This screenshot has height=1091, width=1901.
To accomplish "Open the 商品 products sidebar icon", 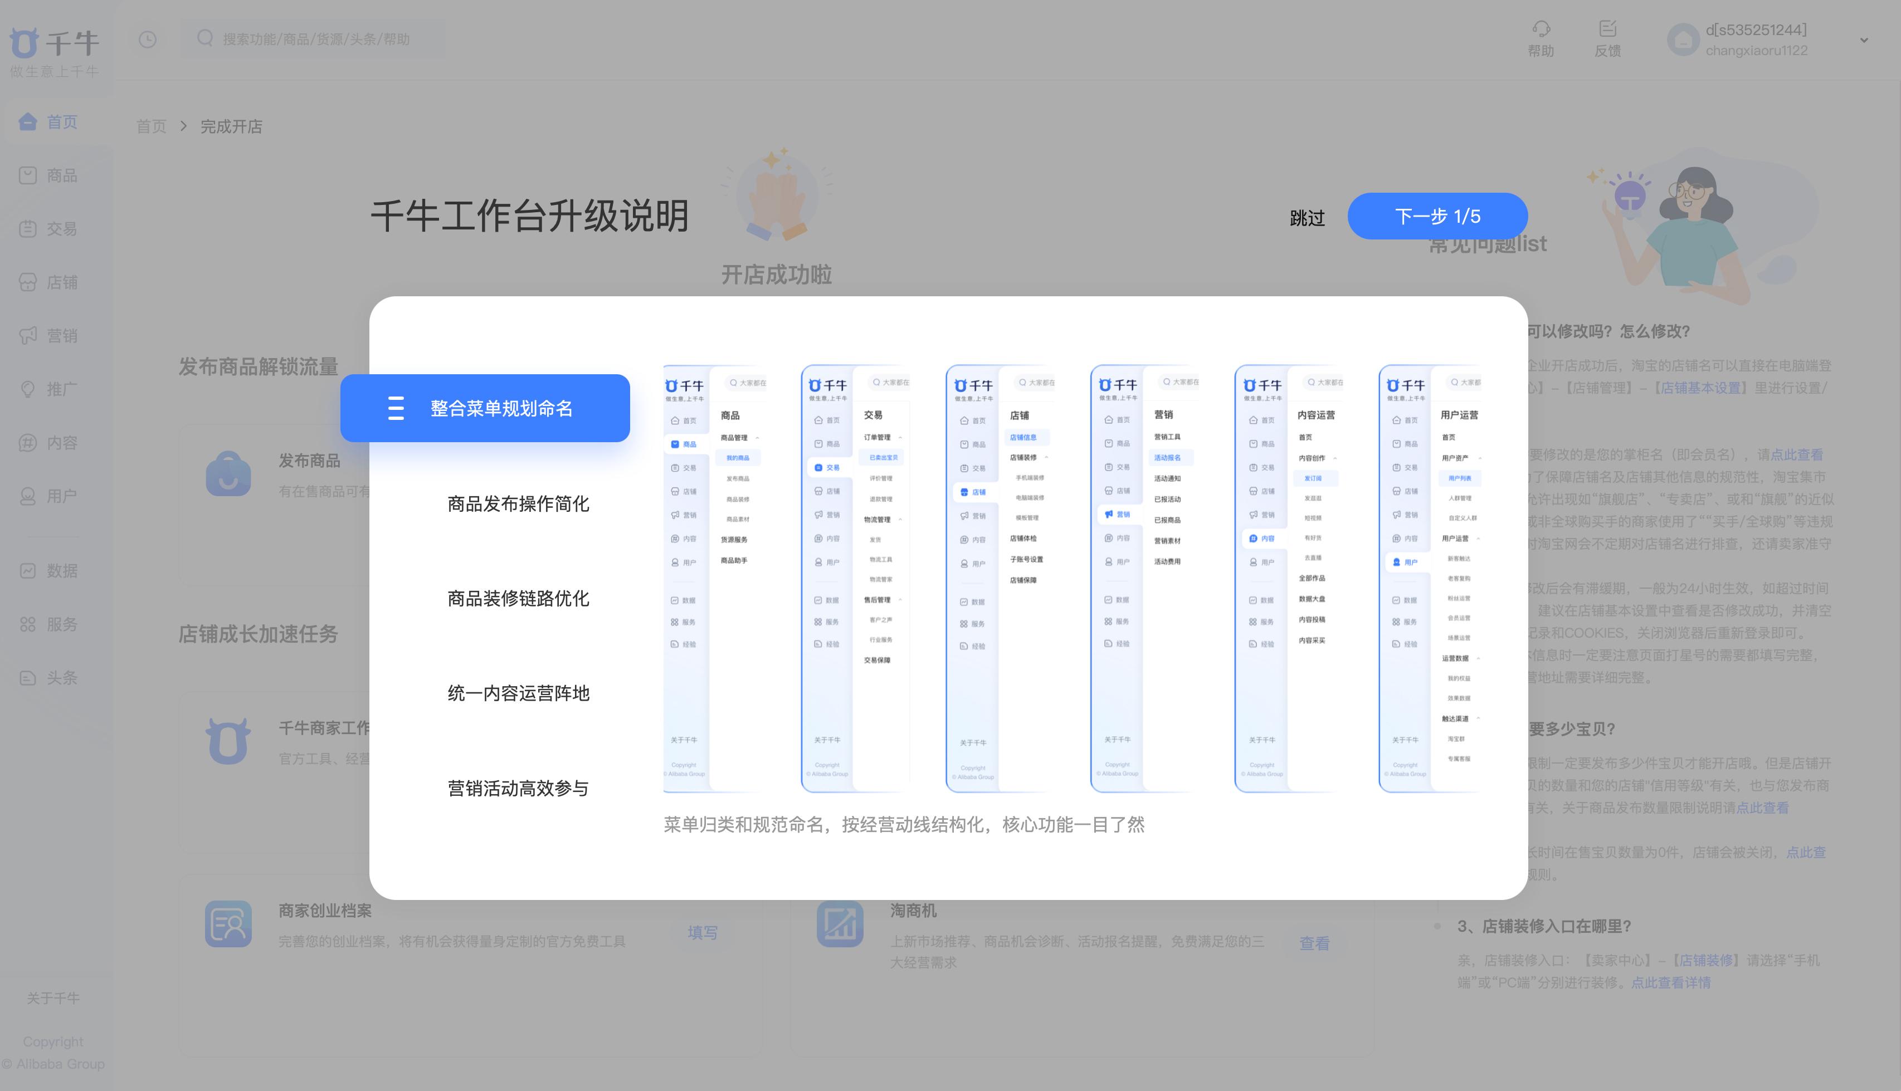I will pyautogui.click(x=28, y=175).
